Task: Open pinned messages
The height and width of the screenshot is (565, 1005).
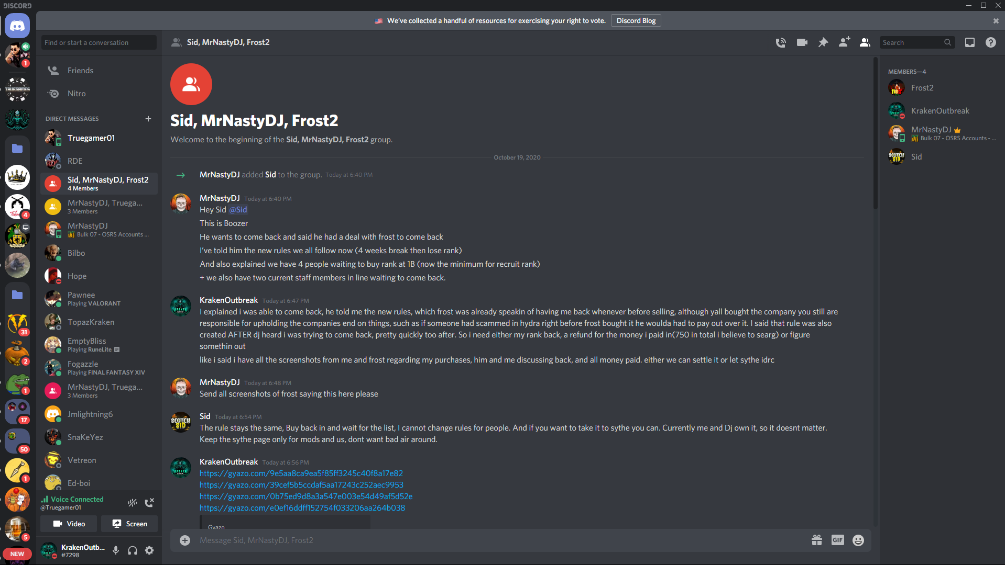Action: [x=823, y=42]
